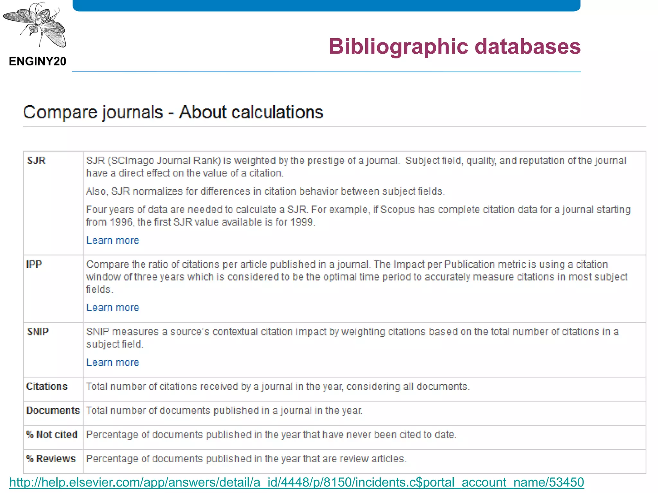The image size is (658, 493).
Task: Click the Total number of citations description
Action: (x=278, y=386)
